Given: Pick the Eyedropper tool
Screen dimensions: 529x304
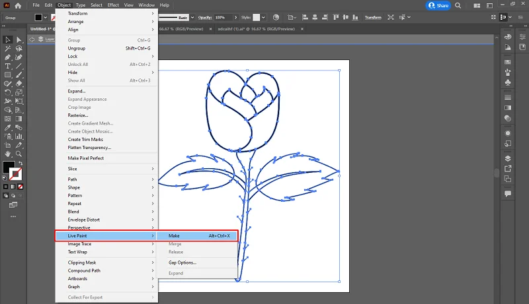Looking at the screenshot, I should tap(7, 128).
